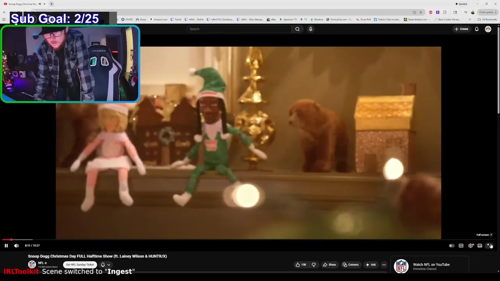Open the YouTube Create menu
The width and height of the screenshot is (500, 281).
click(461, 29)
